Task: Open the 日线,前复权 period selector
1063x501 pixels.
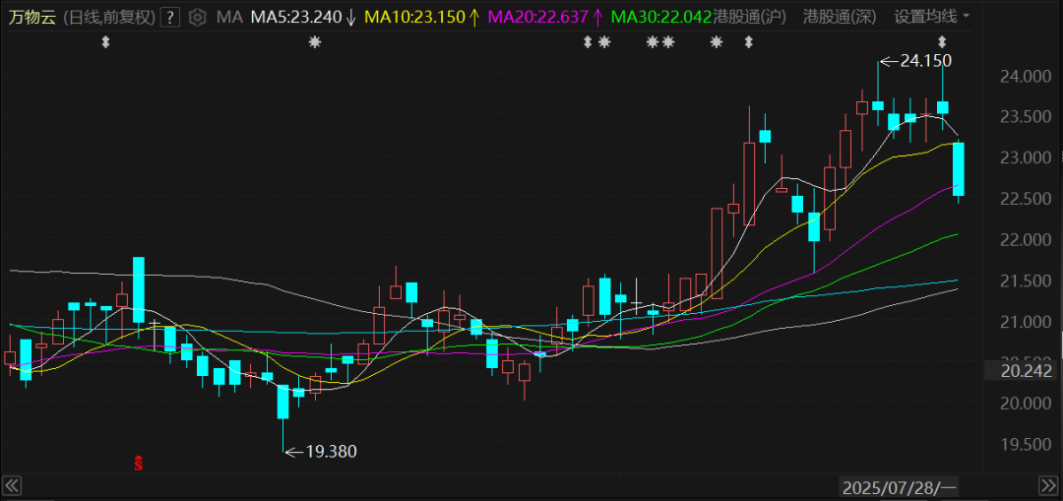Action: pos(109,17)
